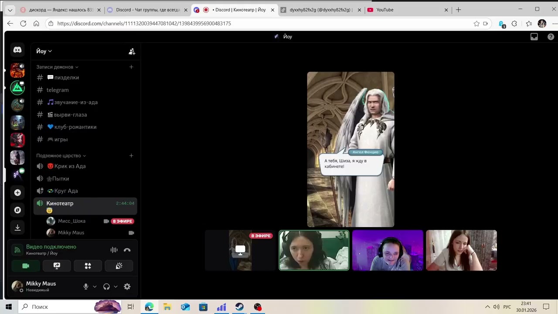558x314 pixels.
Task: Open browser favorites list icon
Action: [529, 24]
